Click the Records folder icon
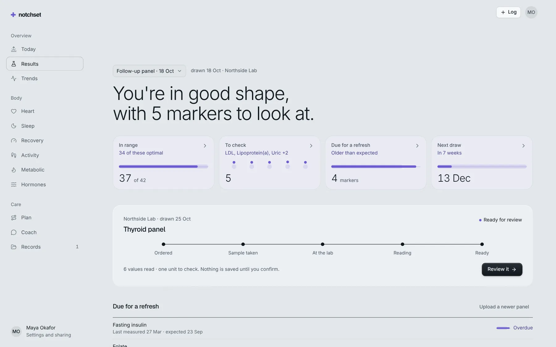The image size is (556, 347). click(x=14, y=247)
